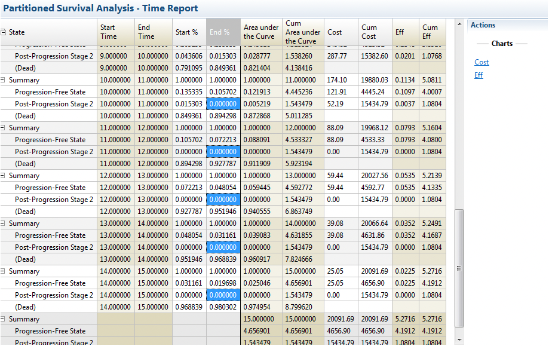
Task: Collapse Summary row starting at time 11.000000
Action: point(4,128)
